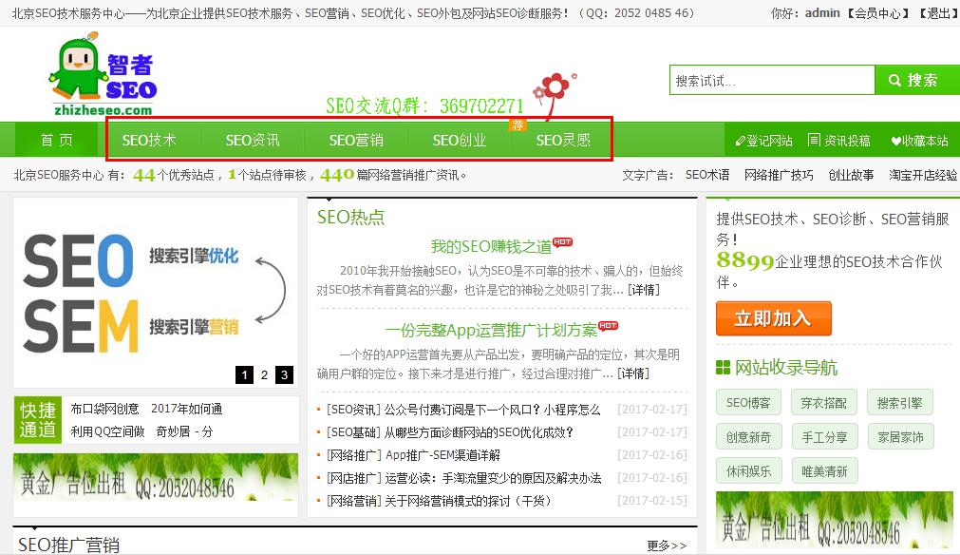This screenshot has height=555, width=960.
Task: Select slide 3 on the carousel pagination
Action: coord(284,375)
